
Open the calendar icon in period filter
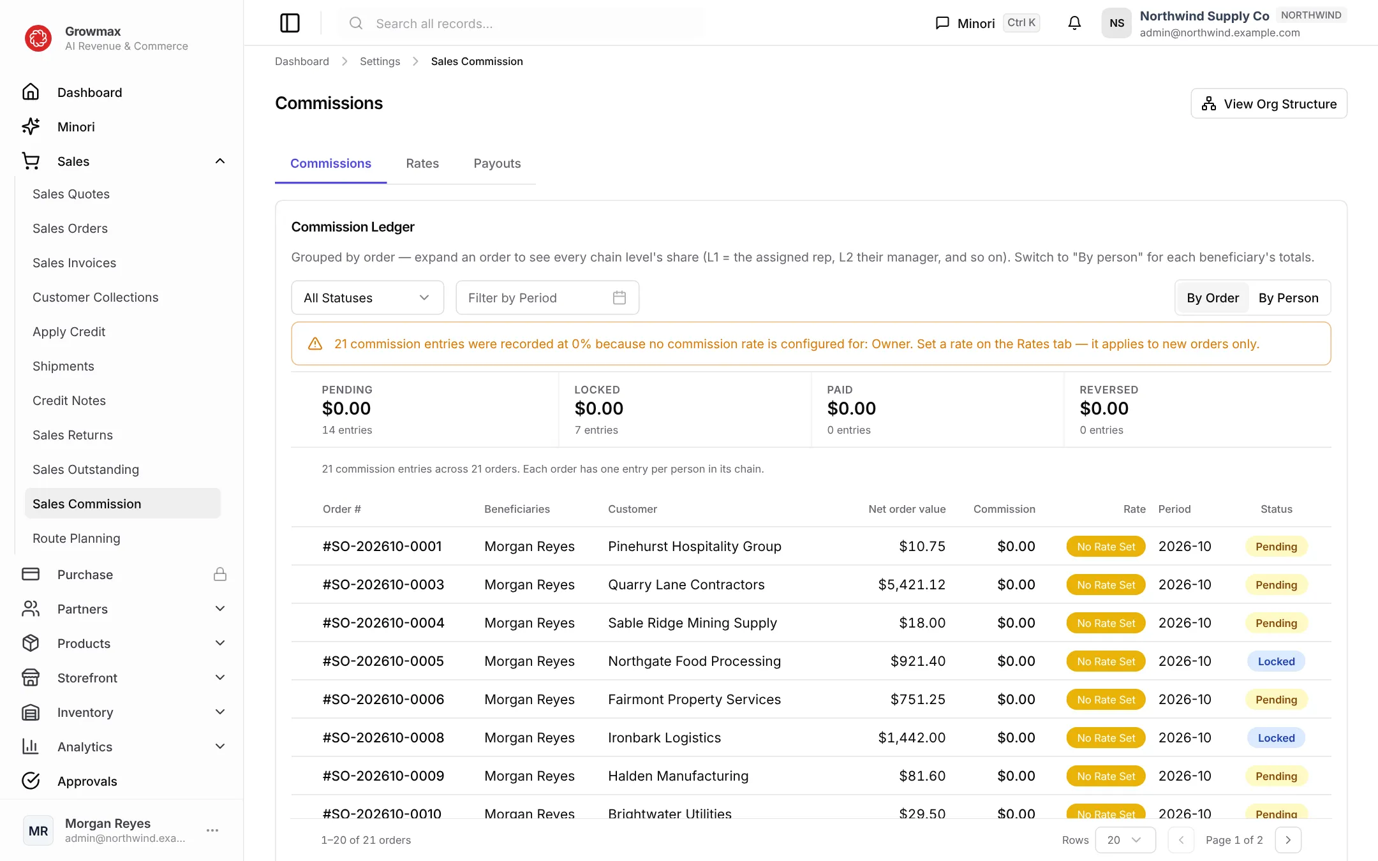(619, 297)
